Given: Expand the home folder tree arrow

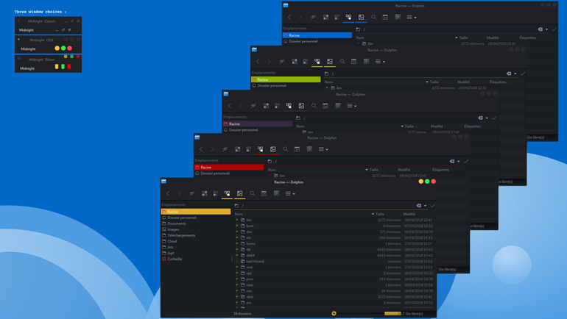Looking at the screenshot, I should click(x=237, y=243).
